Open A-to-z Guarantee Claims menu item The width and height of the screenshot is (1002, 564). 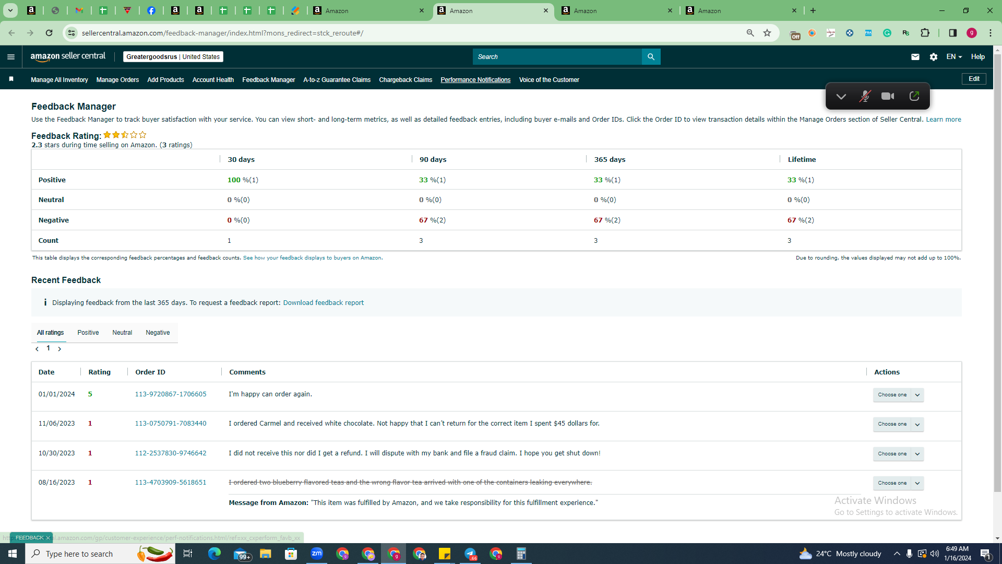point(337,80)
